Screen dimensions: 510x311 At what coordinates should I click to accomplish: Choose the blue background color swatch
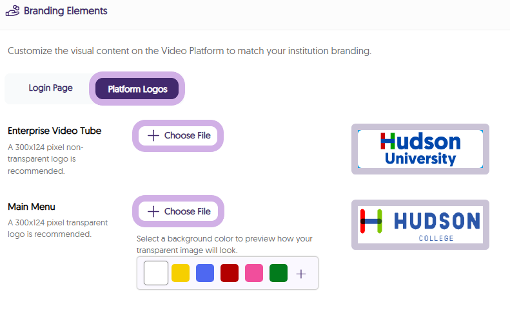[x=205, y=273]
